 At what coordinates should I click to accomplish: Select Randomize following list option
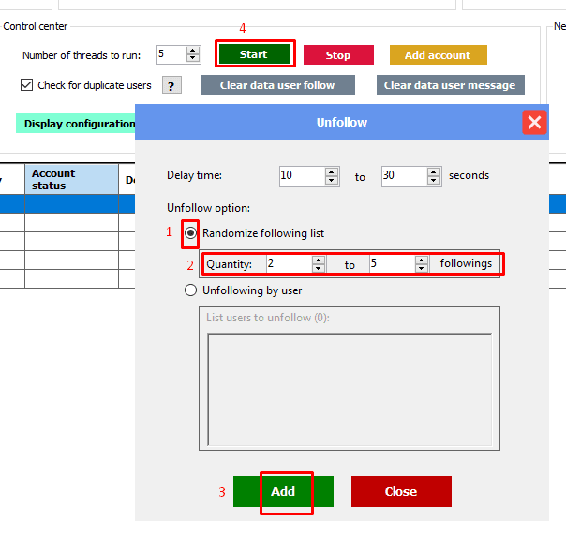click(191, 232)
